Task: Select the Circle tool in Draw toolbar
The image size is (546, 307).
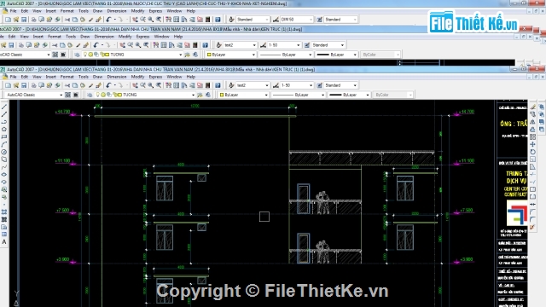Action: click(4, 152)
